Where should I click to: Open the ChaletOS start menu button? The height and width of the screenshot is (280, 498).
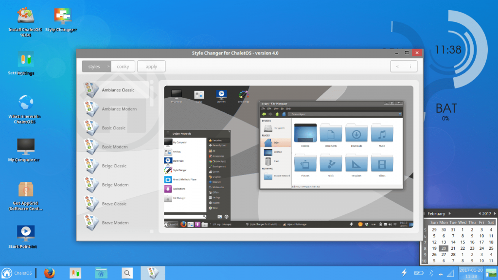pos(17,273)
